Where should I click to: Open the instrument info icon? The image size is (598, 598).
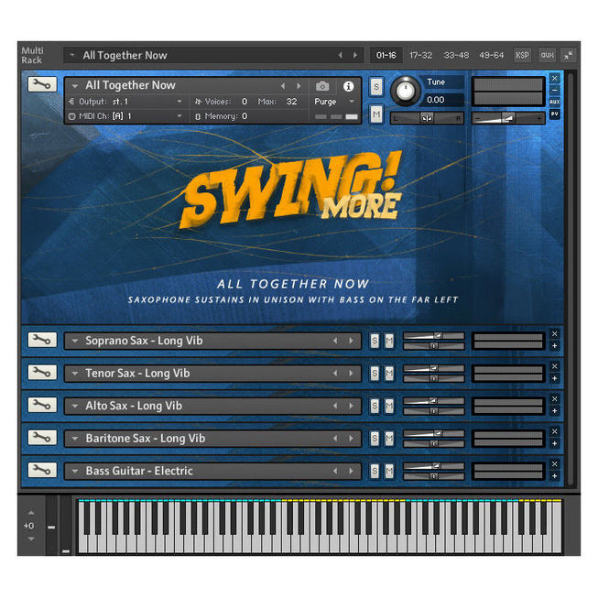click(x=348, y=86)
